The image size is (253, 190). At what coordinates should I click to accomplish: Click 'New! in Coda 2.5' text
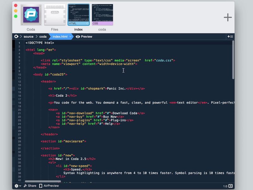tap(71, 159)
